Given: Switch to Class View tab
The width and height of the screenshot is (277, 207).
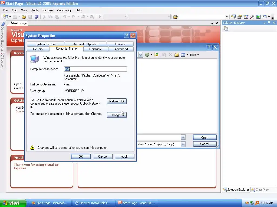Looking at the screenshot, I should 260,189.
